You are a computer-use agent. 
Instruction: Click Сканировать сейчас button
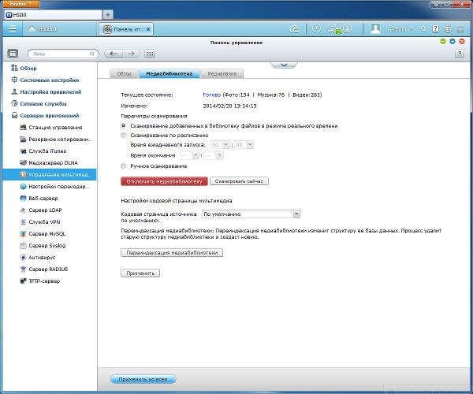click(x=239, y=181)
